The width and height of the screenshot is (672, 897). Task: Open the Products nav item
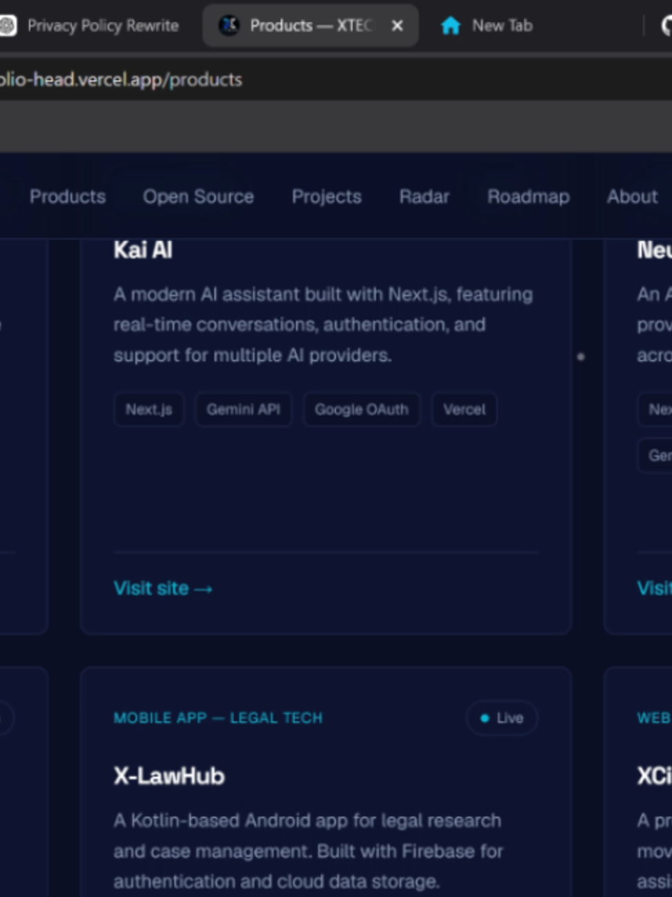pyautogui.click(x=68, y=197)
